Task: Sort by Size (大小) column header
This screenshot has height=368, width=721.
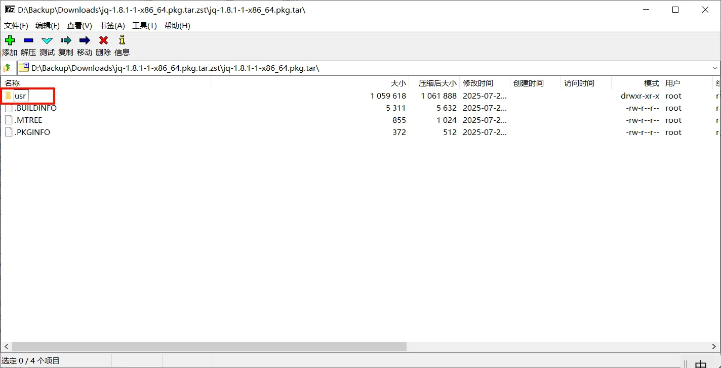Action: tap(398, 83)
